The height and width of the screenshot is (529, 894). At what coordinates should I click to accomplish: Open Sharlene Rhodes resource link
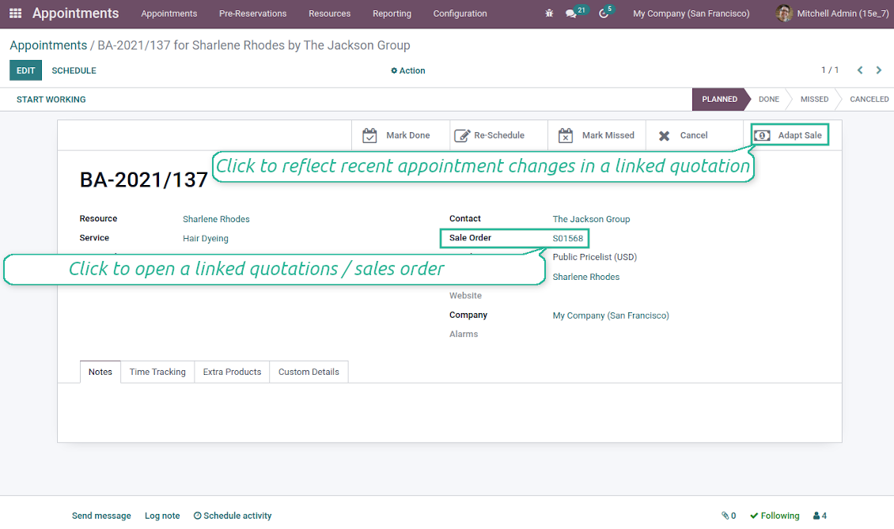216,219
